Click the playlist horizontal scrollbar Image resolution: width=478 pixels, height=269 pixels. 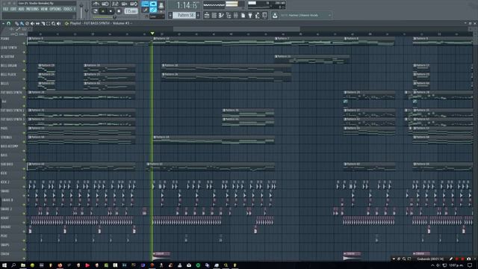[237, 29]
